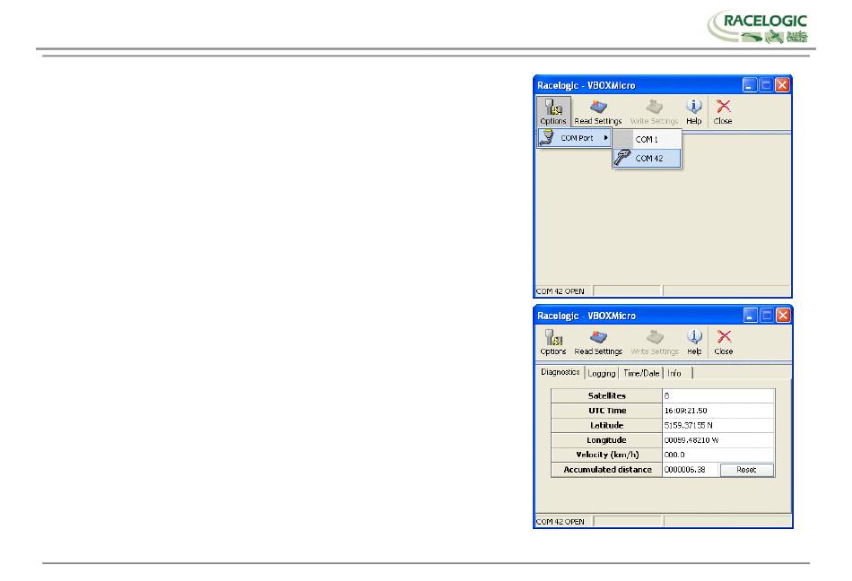The width and height of the screenshot is (852, 581).
Task: Minimize the lower VBOXMicro window
Action: click(x=750, y=315)
